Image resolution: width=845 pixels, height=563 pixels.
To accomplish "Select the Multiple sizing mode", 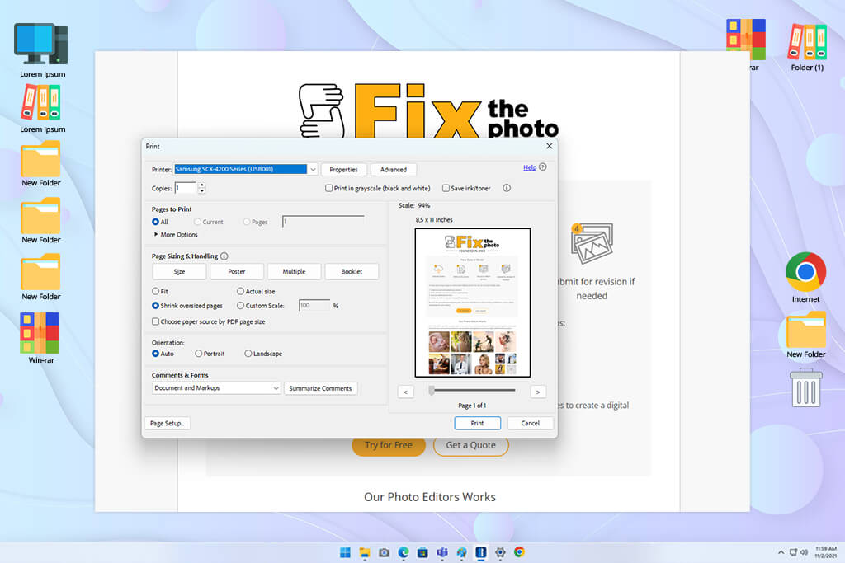I will (295, 272).
